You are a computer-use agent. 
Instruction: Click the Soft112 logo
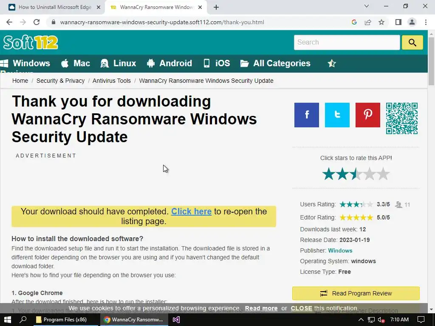[x=31, y=42]
